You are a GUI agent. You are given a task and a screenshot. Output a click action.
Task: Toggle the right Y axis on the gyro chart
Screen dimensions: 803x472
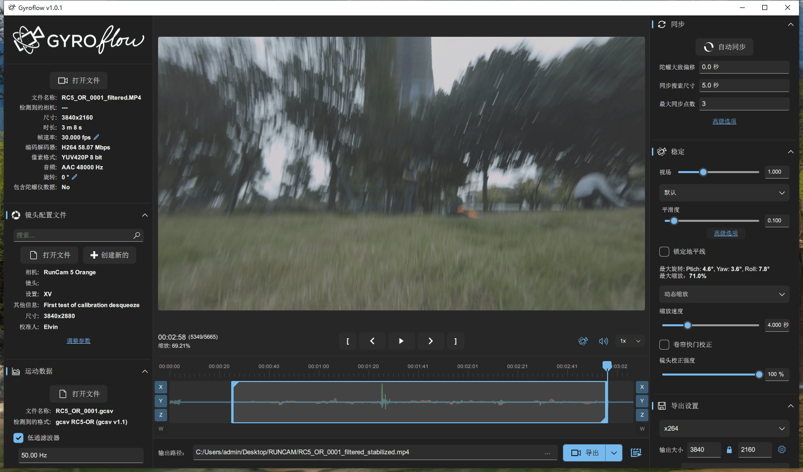pyautogui.click(x=642, y=401)
